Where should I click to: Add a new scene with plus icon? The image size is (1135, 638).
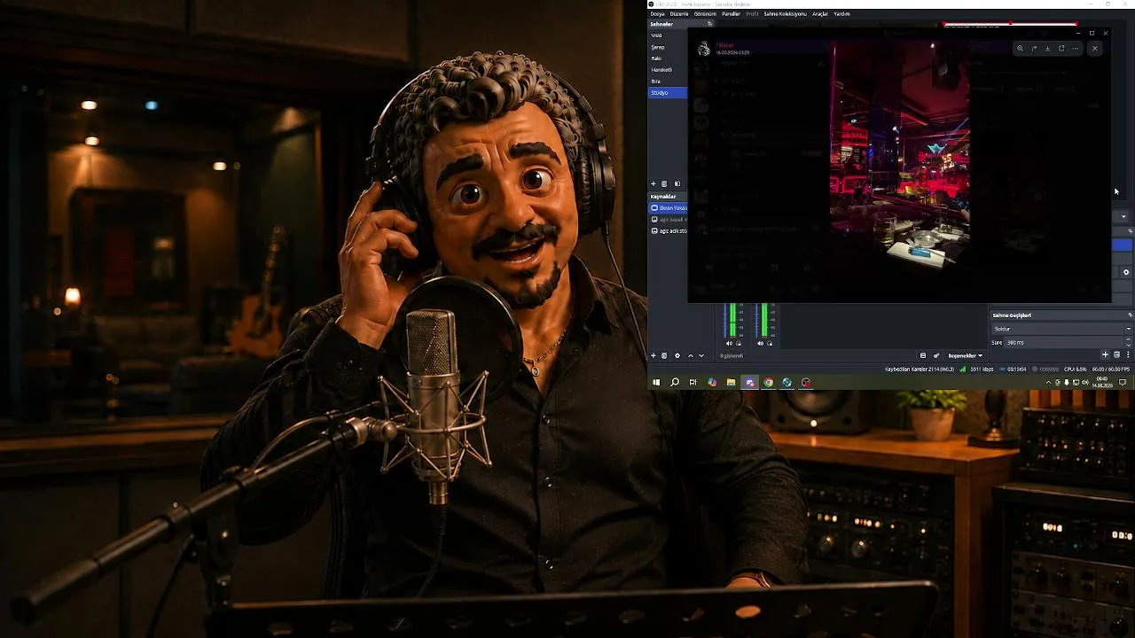654,184
